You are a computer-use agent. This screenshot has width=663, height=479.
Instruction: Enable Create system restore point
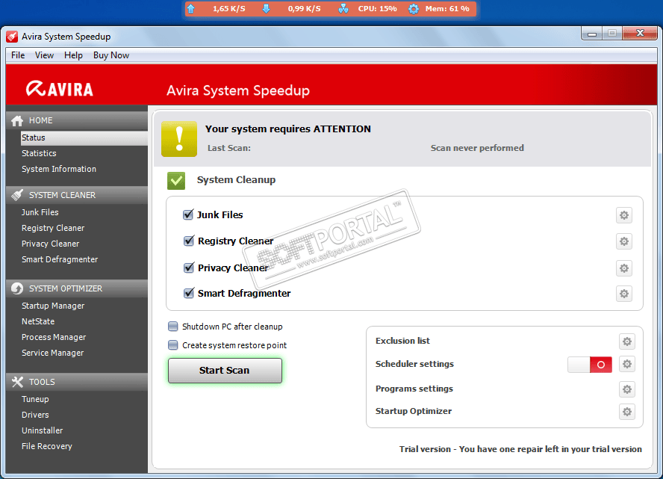[x=173, y=344]
